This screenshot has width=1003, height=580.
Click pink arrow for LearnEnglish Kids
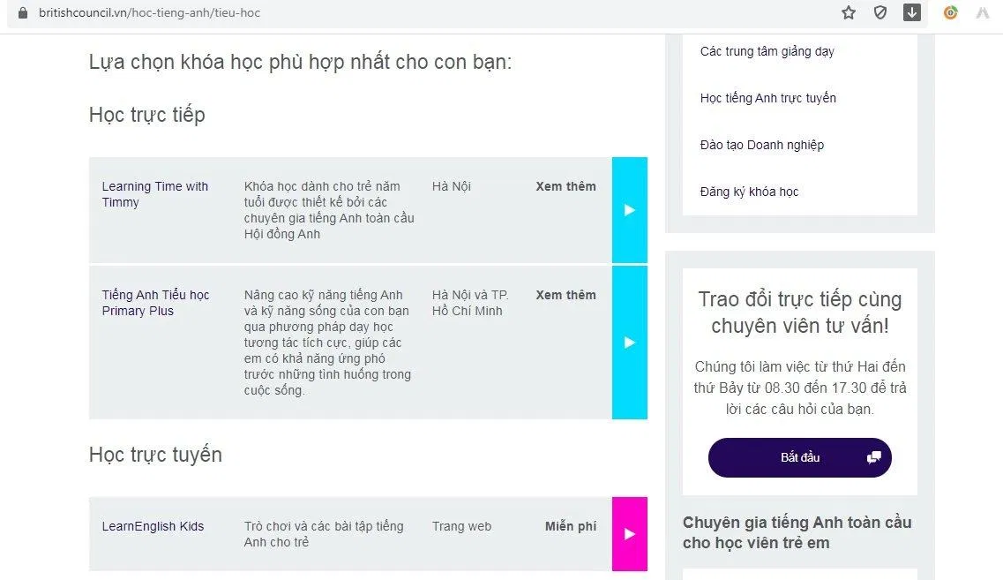630,534
